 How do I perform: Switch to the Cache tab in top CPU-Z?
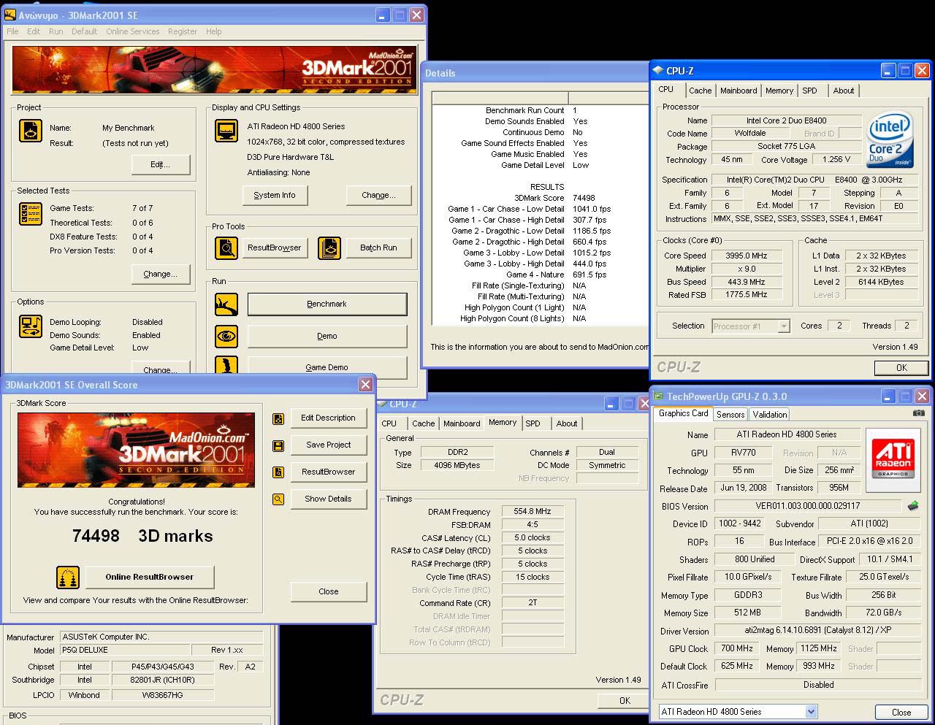(700, 91)
